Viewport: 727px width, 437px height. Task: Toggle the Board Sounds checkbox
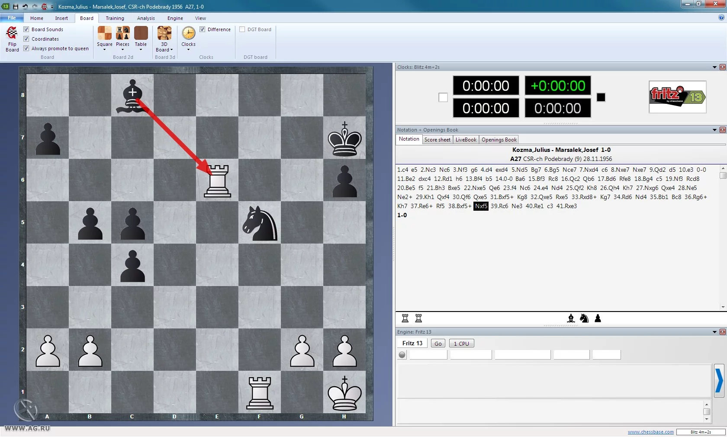click(26, 29)
